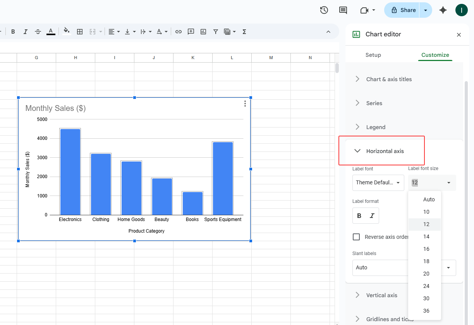The image size is (474, 325).
Task: Click the insert link icon
Action: (179, 32)
